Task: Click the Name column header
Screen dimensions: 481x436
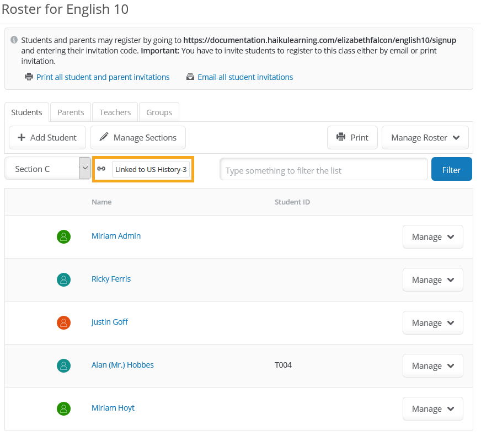Action: 101,202
